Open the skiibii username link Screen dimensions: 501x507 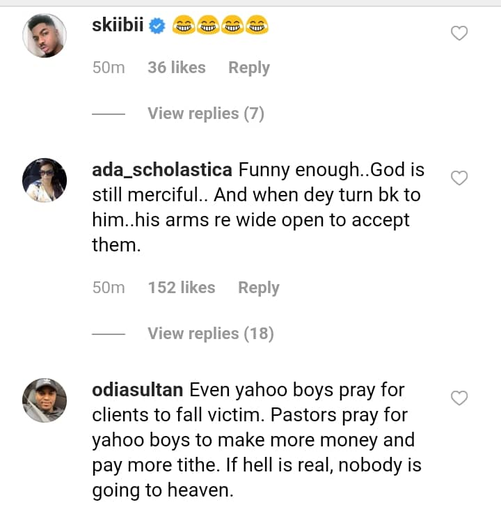[x=118, y=26]
